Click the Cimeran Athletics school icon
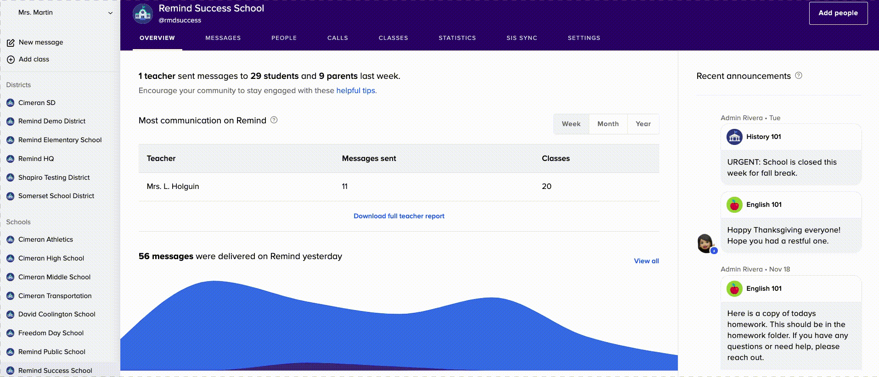Viewport: 879px width, 377px height. click(x=10, y=240)
